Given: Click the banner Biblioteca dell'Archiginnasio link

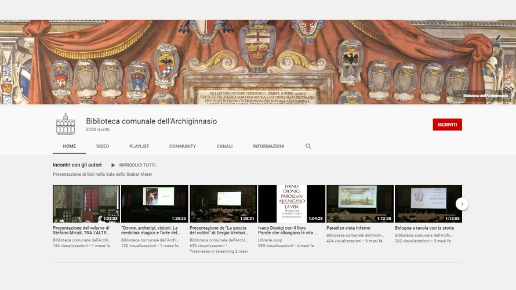Looking at the screenshot, I should tap(485, 96).
